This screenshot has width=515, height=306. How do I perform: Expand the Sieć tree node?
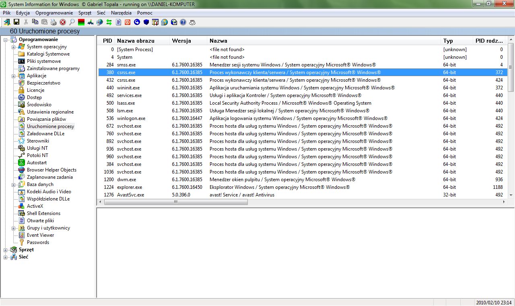click(x=6, y=257)
